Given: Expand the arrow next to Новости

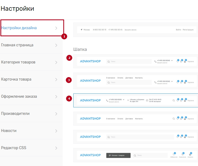Looking at the screenshot, I should 56,131.
